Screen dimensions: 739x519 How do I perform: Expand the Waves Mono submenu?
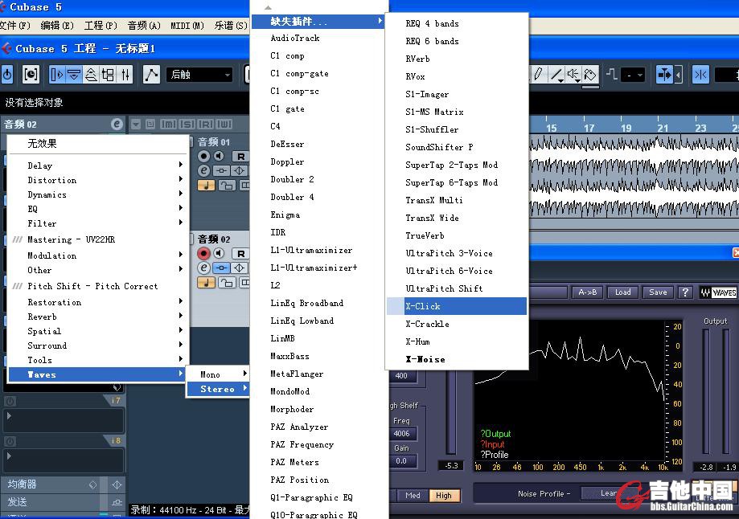coord(218,374)
